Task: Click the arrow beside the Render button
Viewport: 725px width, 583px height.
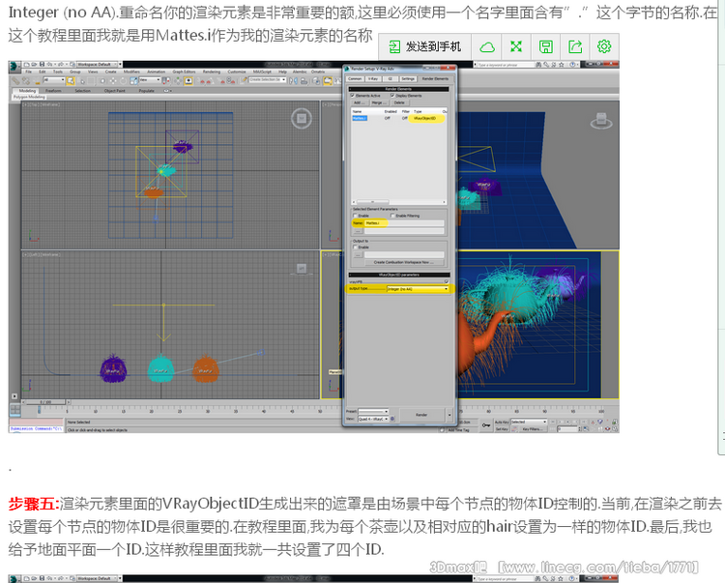Action: pyautogui.click(x=449, y=415)
